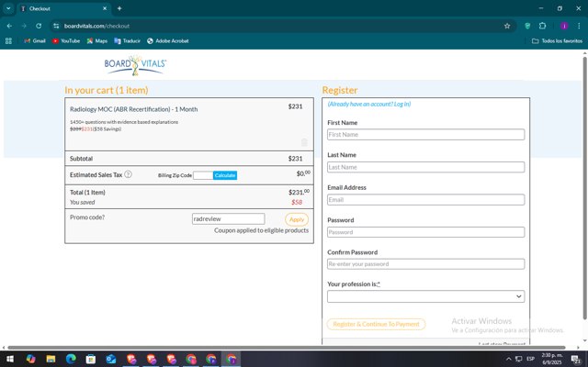Click the horizontal scrollbar at bottom

pos(286,348)
